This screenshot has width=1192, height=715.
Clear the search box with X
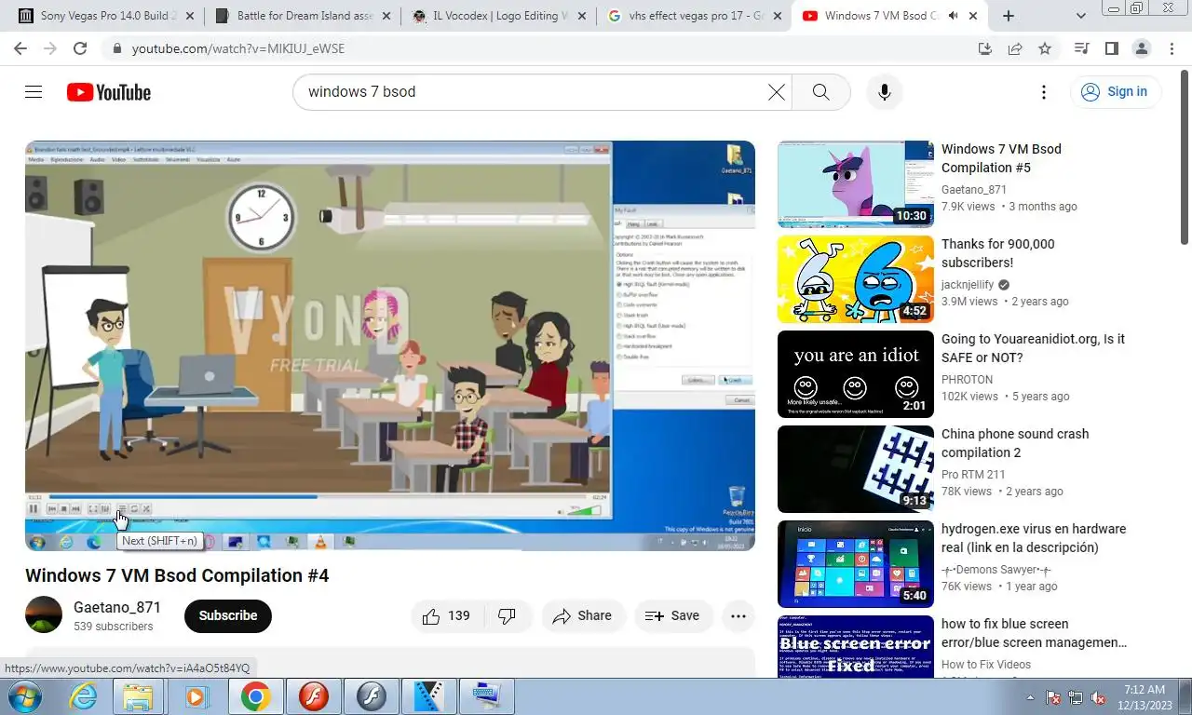(x=776, y=91)
